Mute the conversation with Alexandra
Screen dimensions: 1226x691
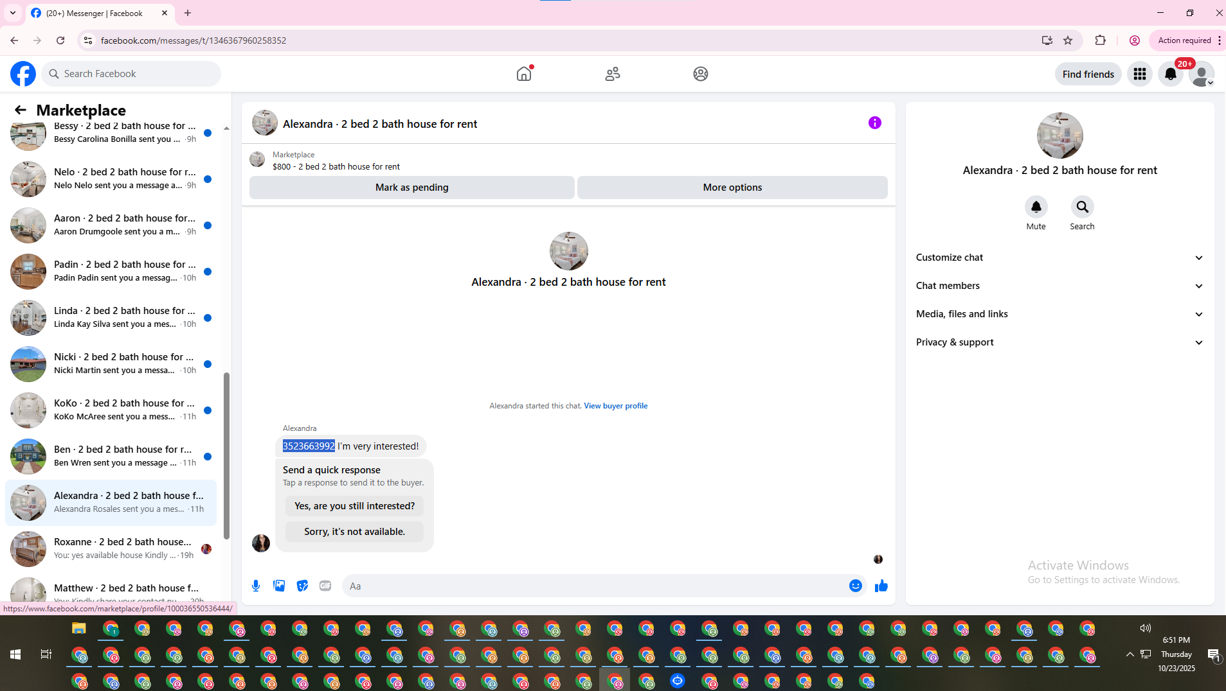(1036, 207)
